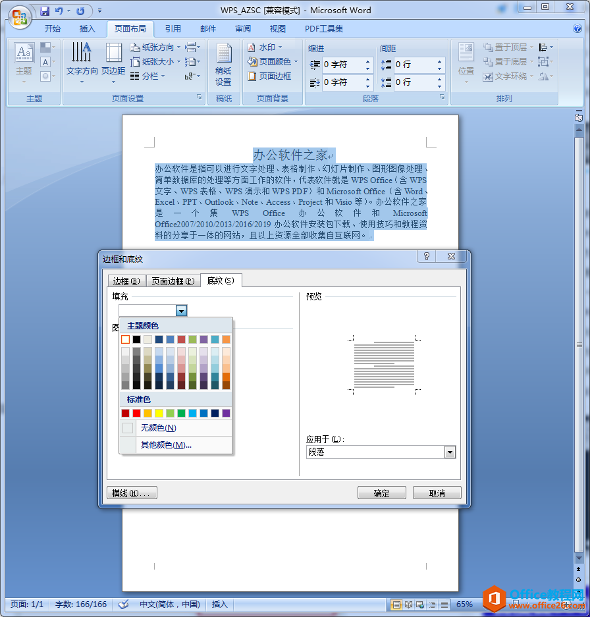This screenshot has height=617, width=590.
Task: Click dialog help question mark button
Action: 427,257
